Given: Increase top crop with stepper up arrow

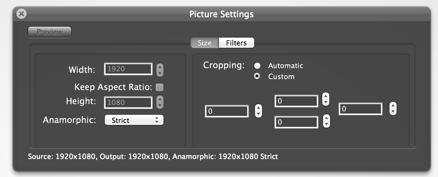Looking at the screenshot, I should click(x=326, y=96).
